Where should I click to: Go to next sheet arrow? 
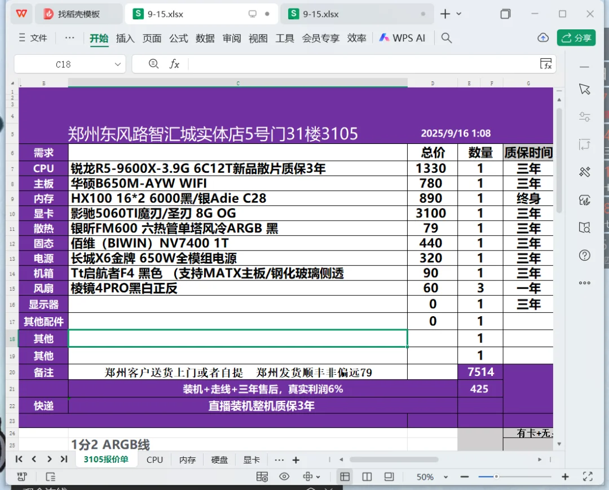point(49,460)
